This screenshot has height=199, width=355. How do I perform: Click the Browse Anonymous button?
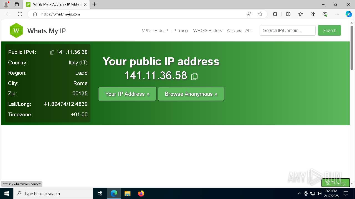pyautogui.click(x=191, y=94)
